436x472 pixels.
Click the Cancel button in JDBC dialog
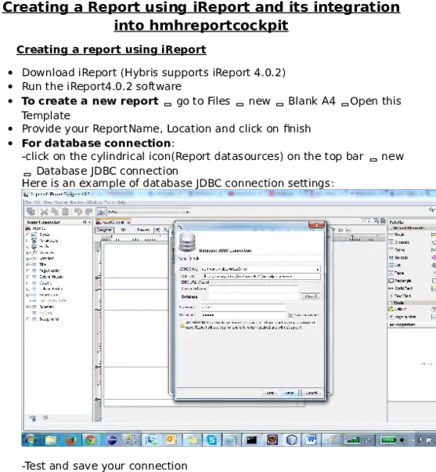312,393
